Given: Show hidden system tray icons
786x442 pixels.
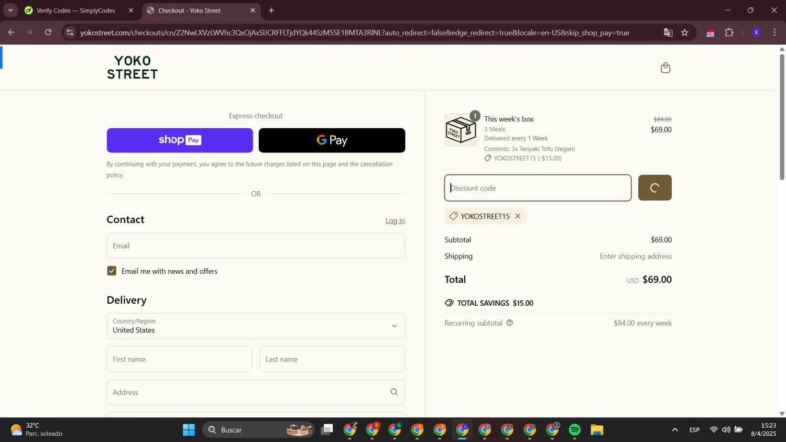Looking at the screenshot, I should [675, 430].
